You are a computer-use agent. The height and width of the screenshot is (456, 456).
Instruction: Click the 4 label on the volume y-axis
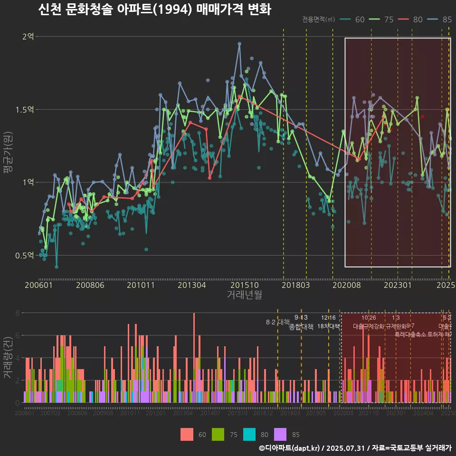tap(18, 358)
